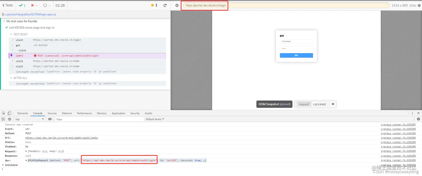This screenshot has height=176, width=422.
Task: Click the uncaught exception under TEST BODY
Action: pos(87,72)
